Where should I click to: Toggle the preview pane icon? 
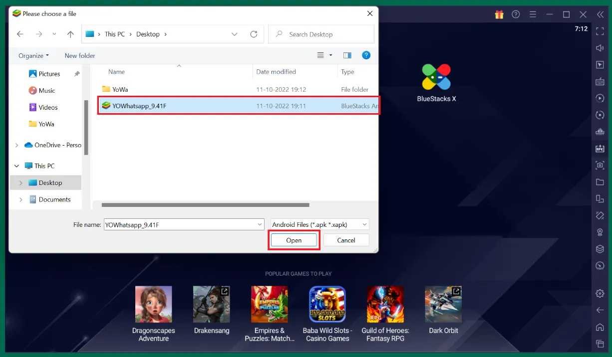click(x=347, y=55)
